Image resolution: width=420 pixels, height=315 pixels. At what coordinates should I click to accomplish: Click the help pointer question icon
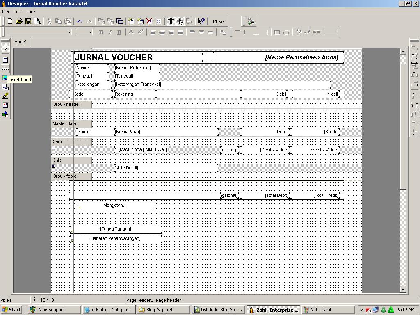[x=201, y=21]
